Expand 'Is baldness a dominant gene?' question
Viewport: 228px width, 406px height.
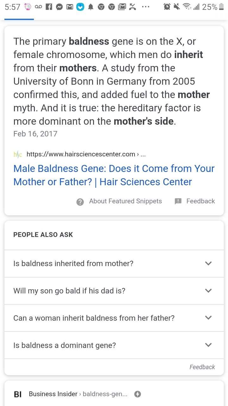click(x=114, y=345)
